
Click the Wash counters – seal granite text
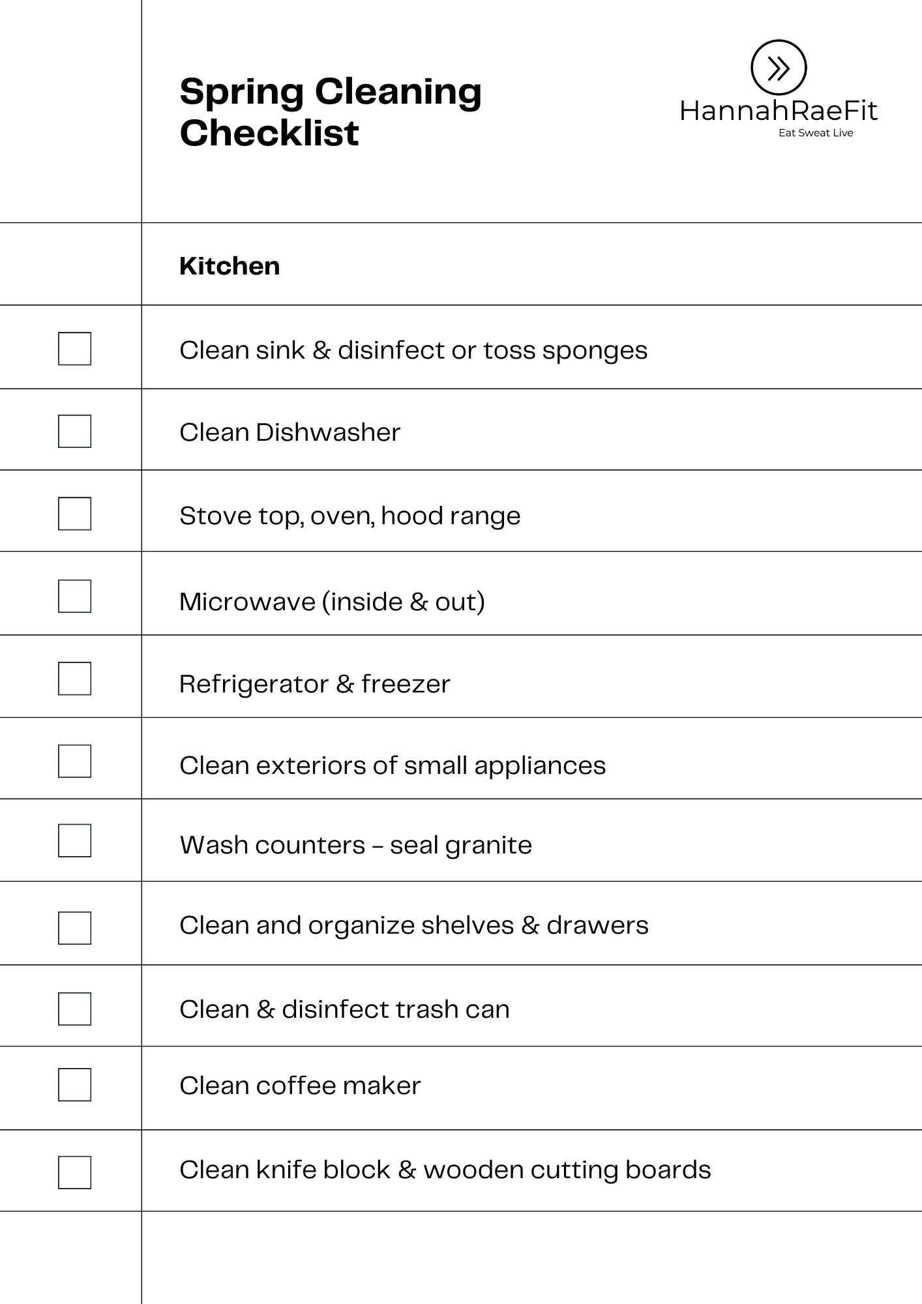(x=355, y=845)
